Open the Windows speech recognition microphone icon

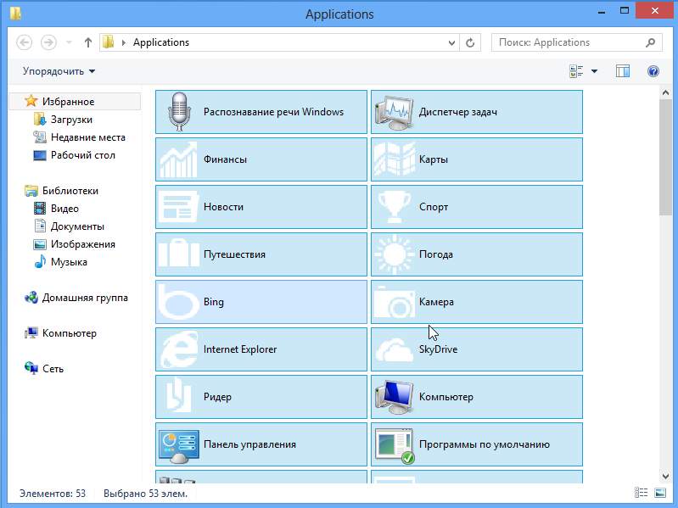(178, 112)
